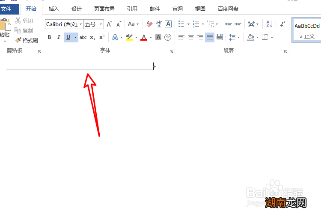Go to the 引用 tab
This screenshot has height=214, width=321.
(132, 9)
